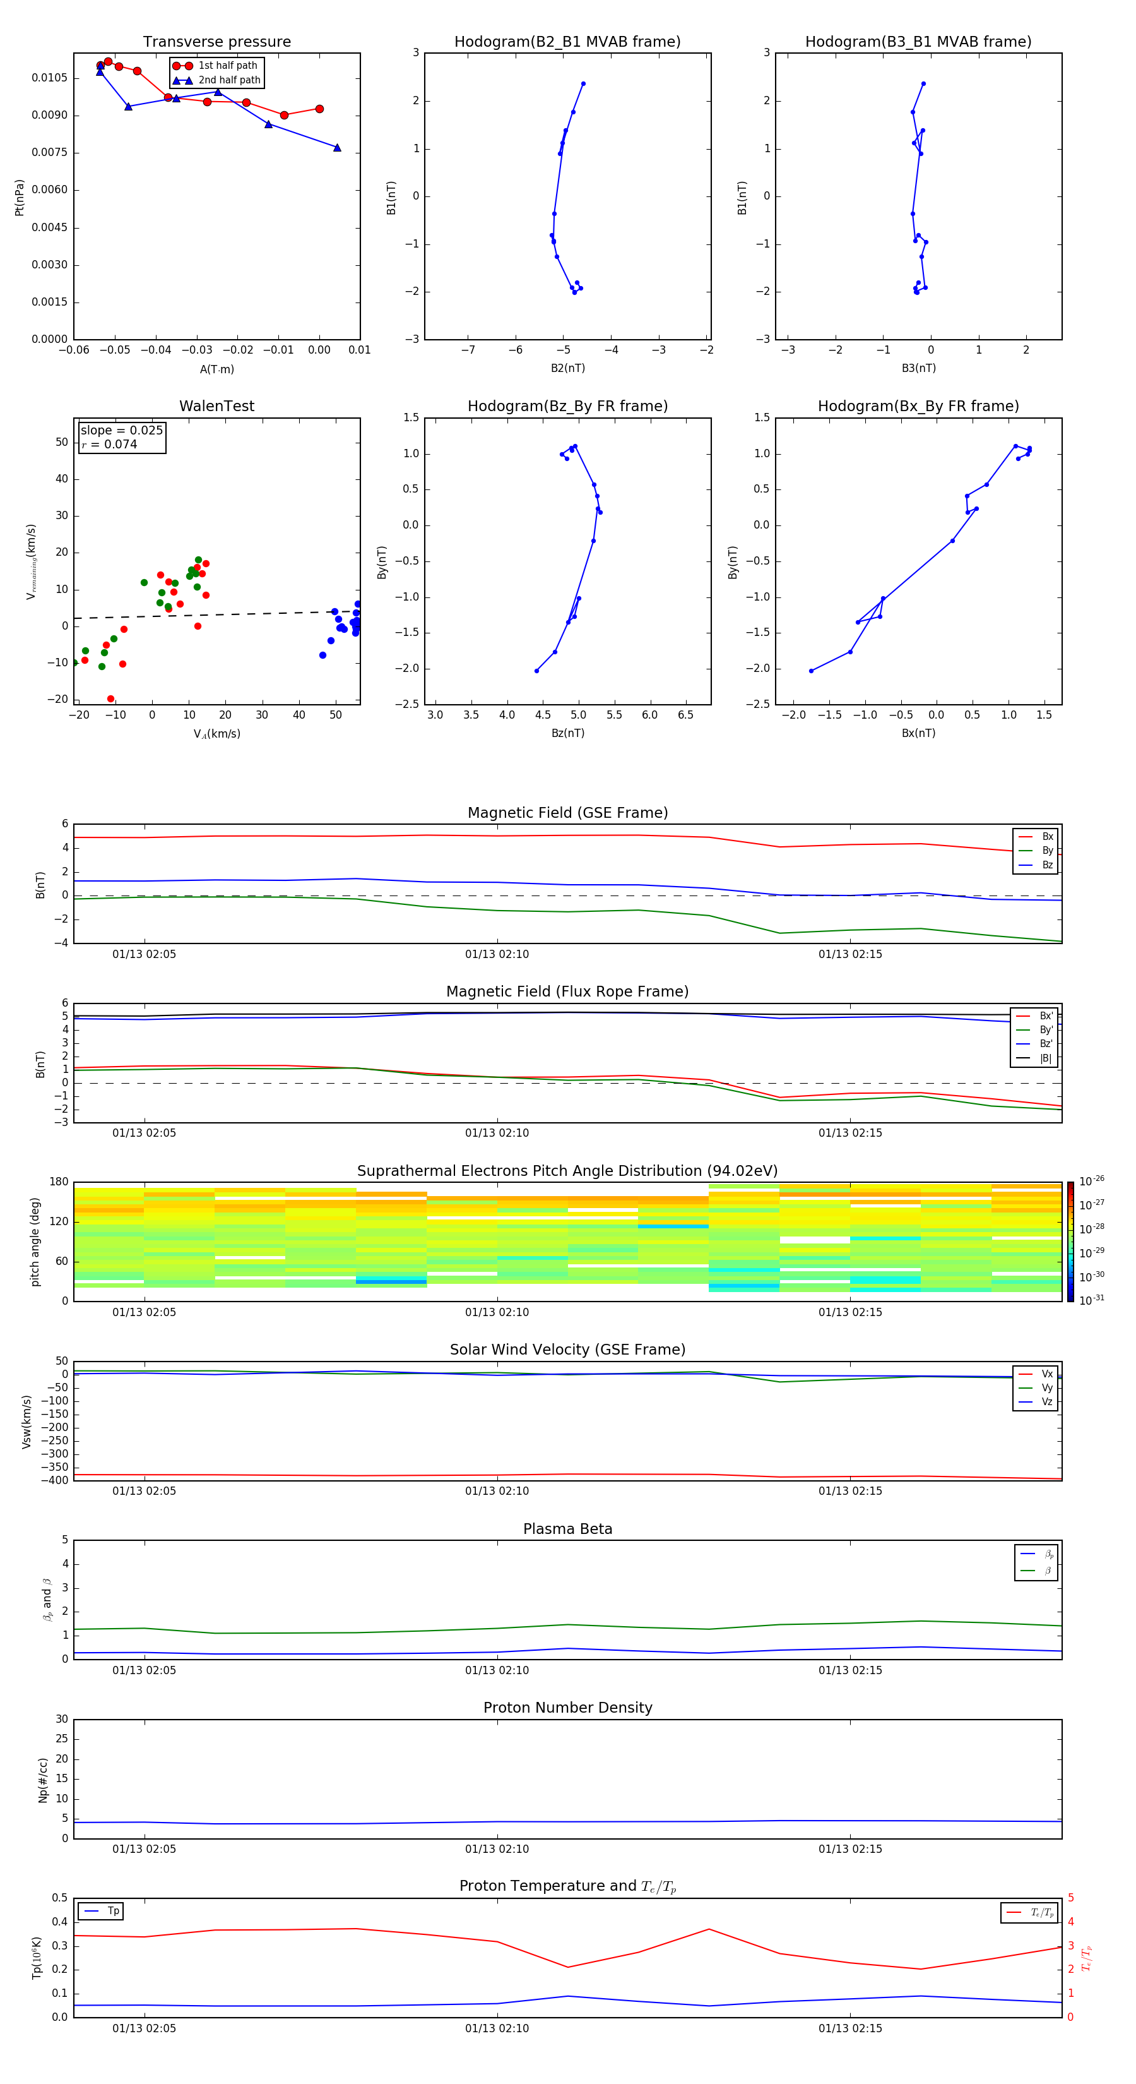Click the 'Bz(nT)' axis label under the hodogram

(567, 733)
